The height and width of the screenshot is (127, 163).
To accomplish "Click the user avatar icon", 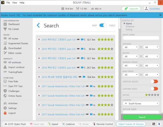I will (x=146, y=9).
